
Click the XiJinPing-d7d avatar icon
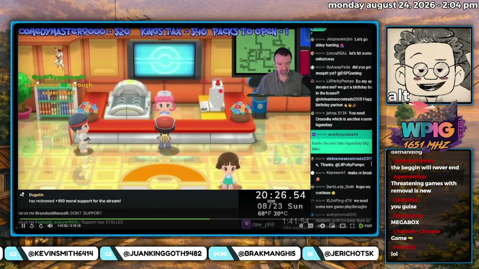(x=313, y=201)
